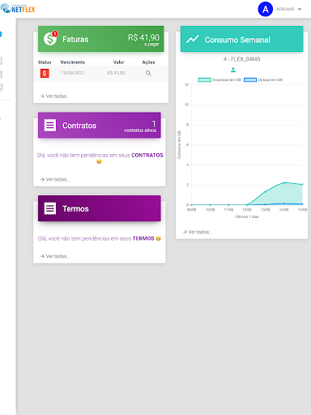Click the Status column header
The height and width of the screenshot is (415, 311).
[45, 62]
